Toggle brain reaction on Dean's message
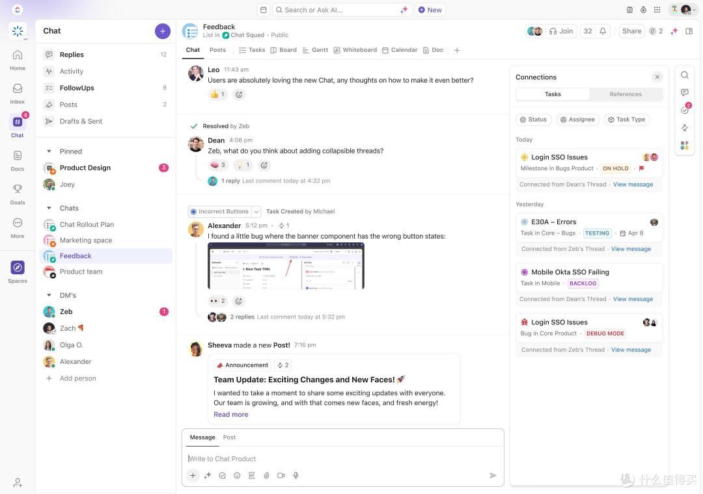This screenshot has height=494, width=703. click(217, 165)
